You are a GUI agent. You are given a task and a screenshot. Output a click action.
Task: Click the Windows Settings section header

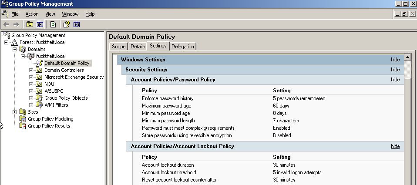[261, 60]
